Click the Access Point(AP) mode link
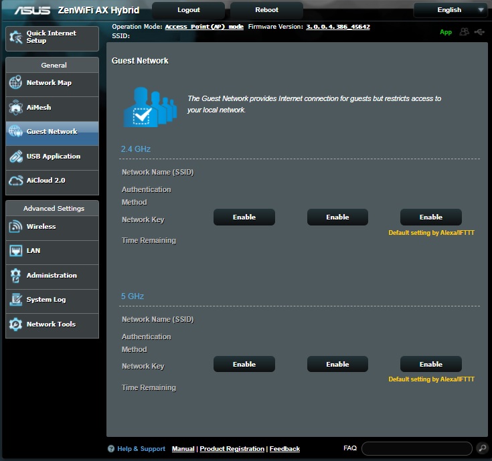The height and width of the screenshot is (461, 492). pos(204,27)
